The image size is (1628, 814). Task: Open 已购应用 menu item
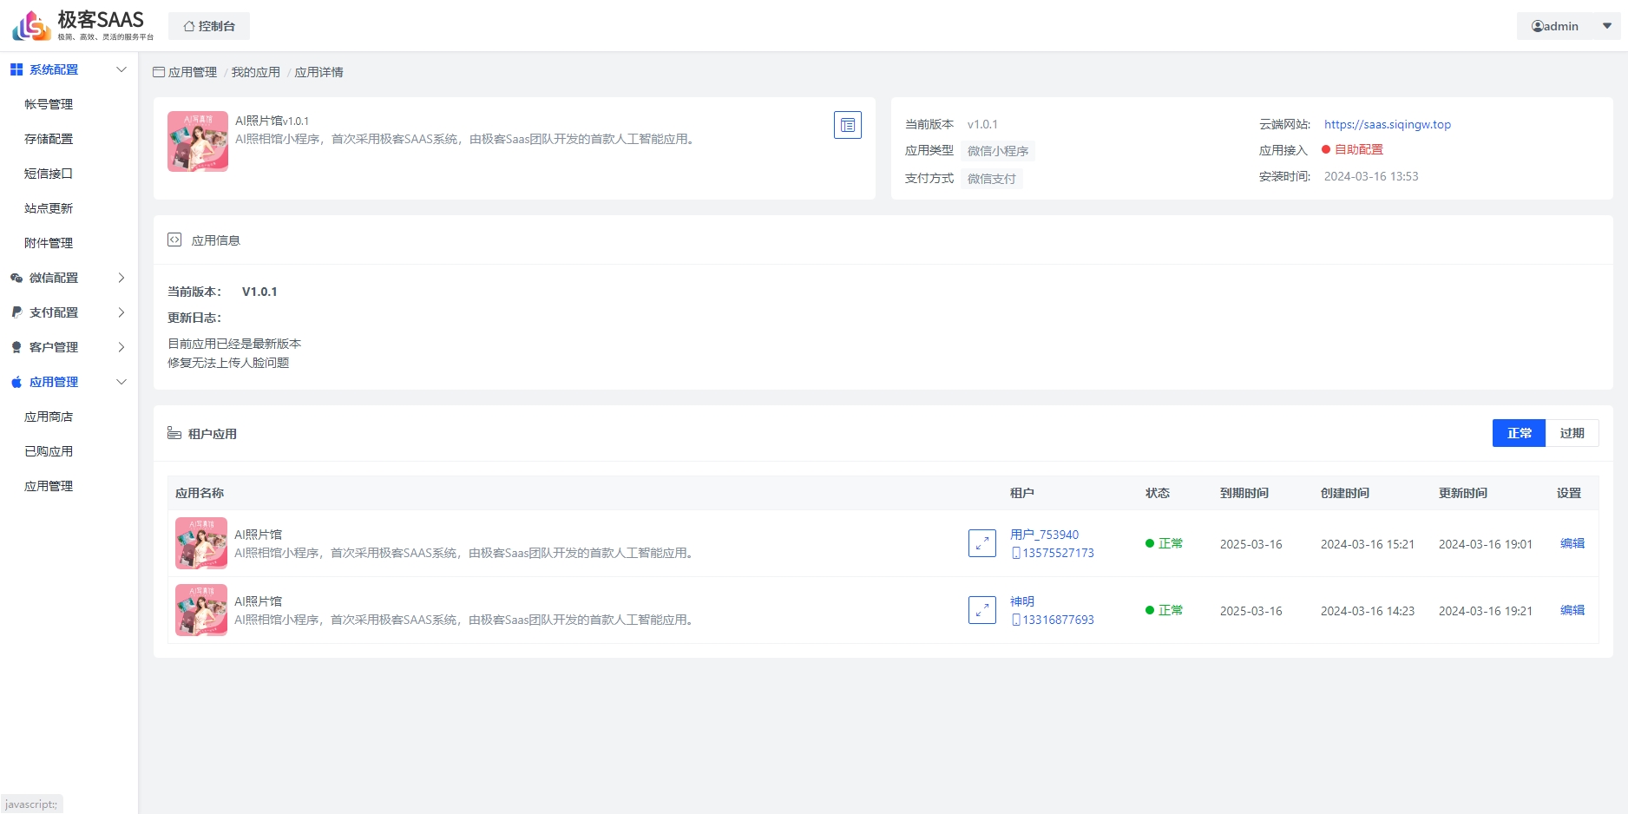point(49,451)
